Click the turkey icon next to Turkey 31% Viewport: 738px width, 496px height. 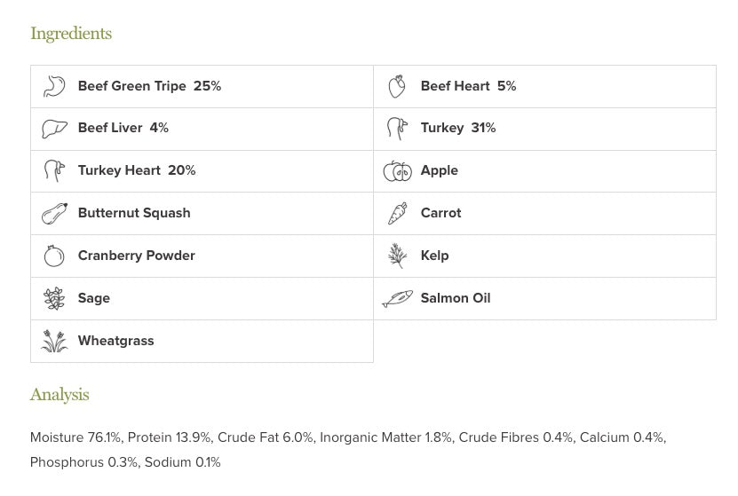point(397,129)
